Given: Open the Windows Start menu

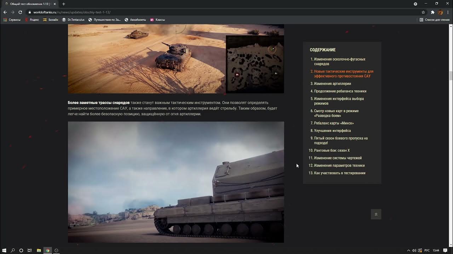Looking at the screenshot, I should [x=4, y=250].
